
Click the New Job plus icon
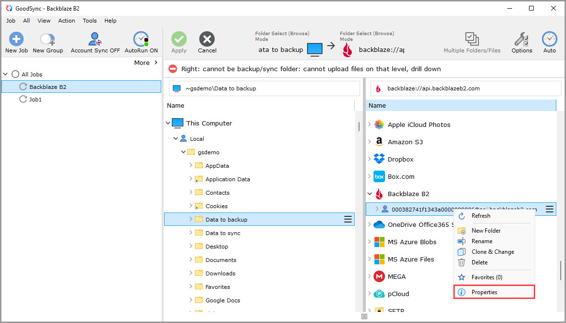point(16,39)
